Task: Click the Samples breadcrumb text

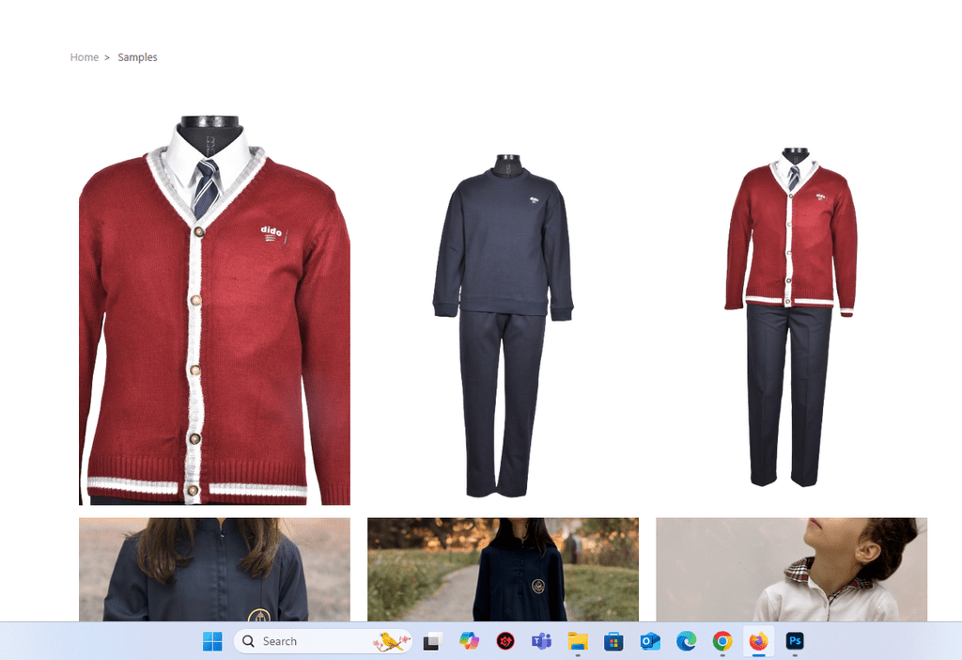Action: click(x=137, y=57)
